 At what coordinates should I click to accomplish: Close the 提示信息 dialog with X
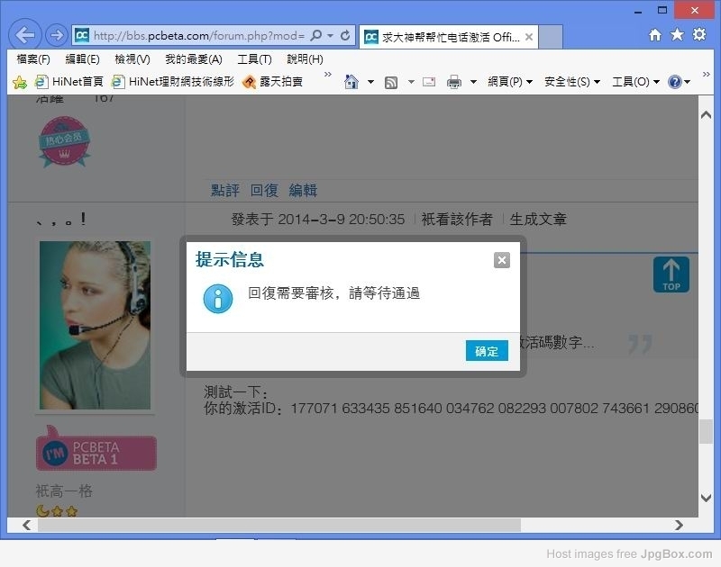pyautogui.click(x=502, y=260)
